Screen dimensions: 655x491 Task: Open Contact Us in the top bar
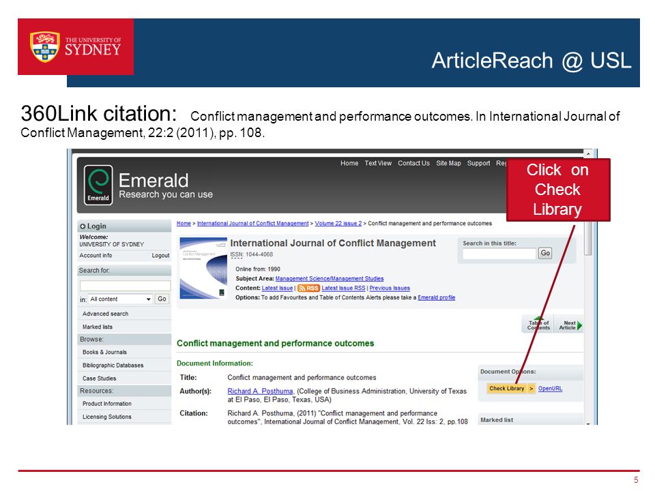[x=413, y=163]
